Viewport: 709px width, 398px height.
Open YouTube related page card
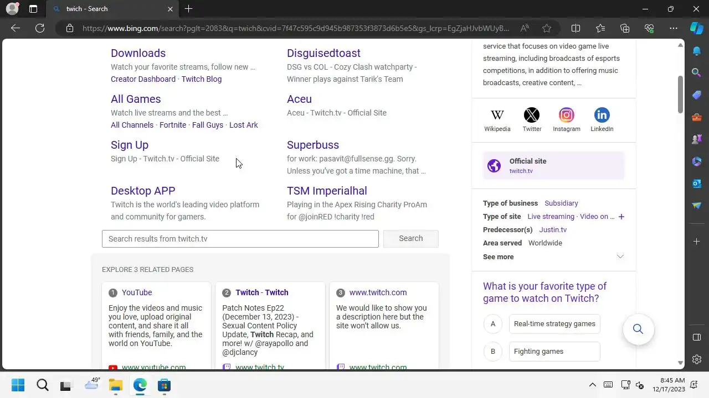coord(156,326)
